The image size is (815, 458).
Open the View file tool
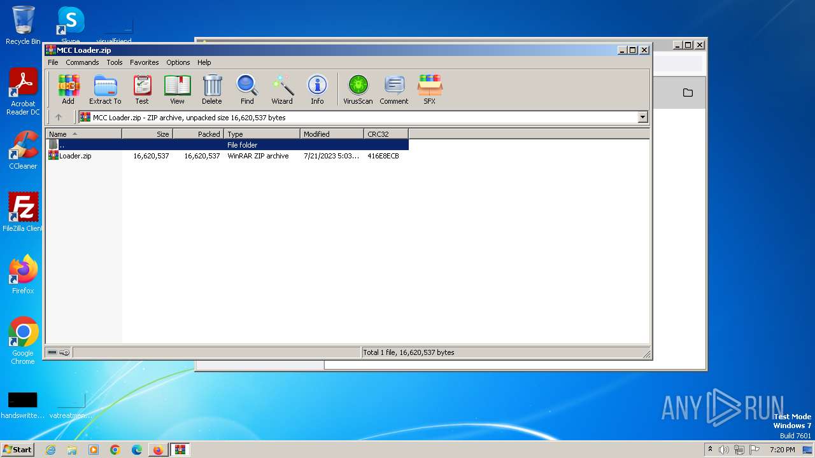[177, 89]
